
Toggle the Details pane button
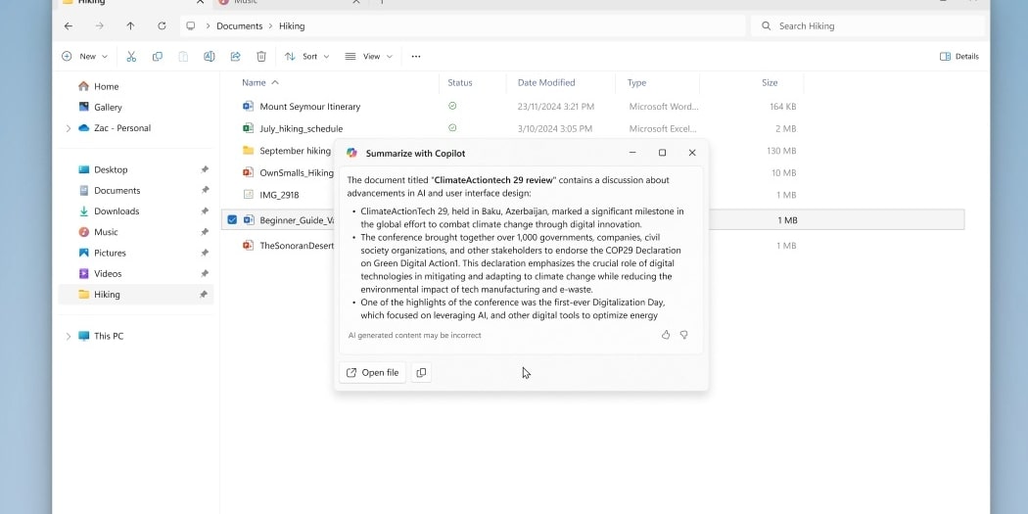[x=958, y=57]
